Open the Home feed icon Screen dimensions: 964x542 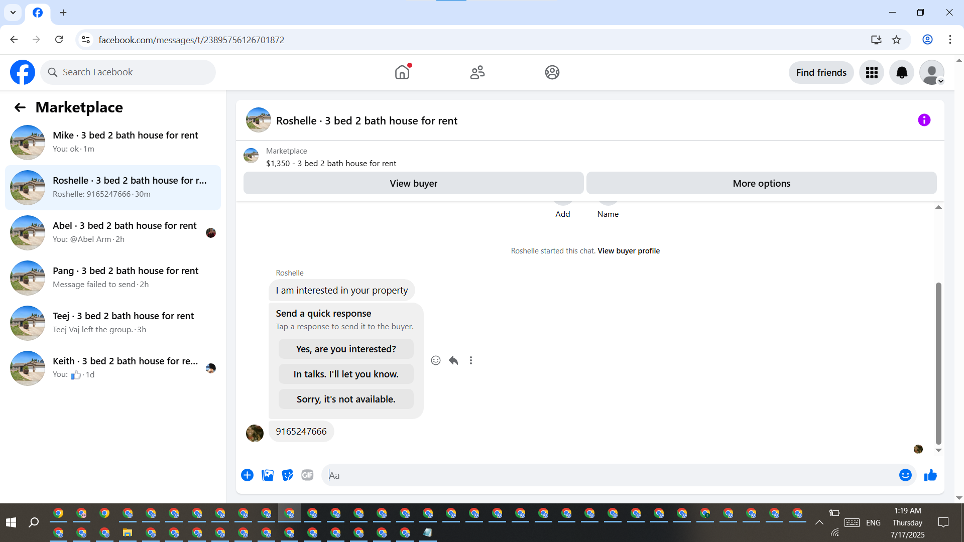402,72
